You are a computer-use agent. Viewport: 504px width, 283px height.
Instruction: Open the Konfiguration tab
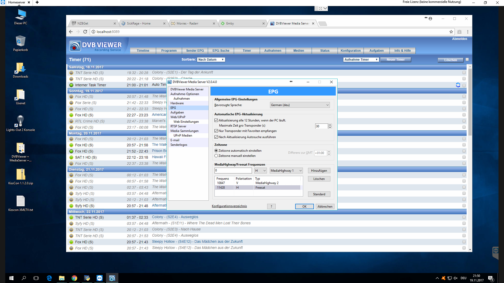[x=350, y=51]
